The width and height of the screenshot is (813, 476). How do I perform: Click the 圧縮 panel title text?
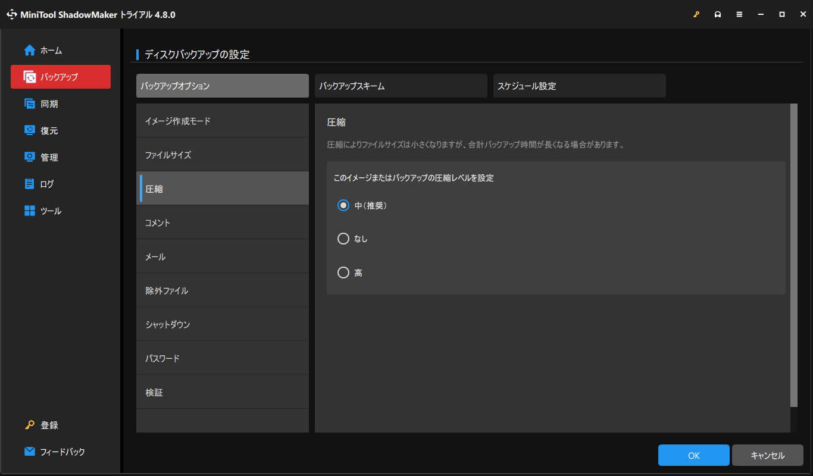[336, 122]
